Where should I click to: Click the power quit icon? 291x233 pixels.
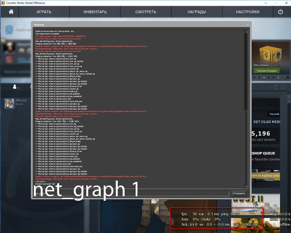(280, 12)
